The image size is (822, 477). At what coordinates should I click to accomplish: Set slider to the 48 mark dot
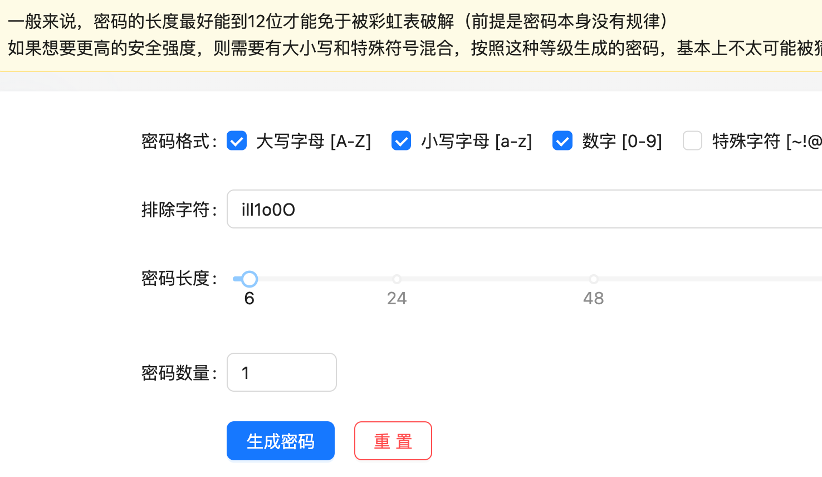594,279
